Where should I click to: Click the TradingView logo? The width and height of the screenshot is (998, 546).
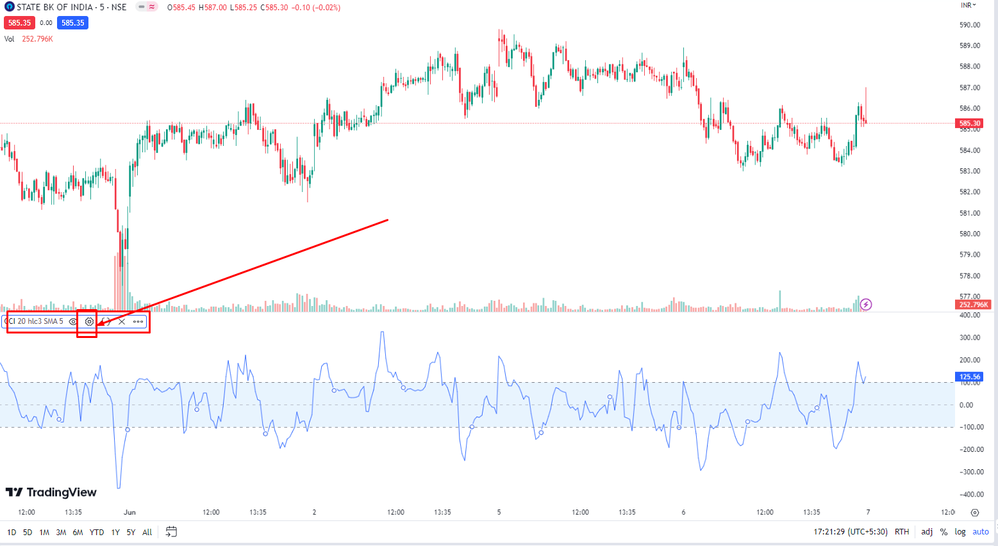[50, 492]
